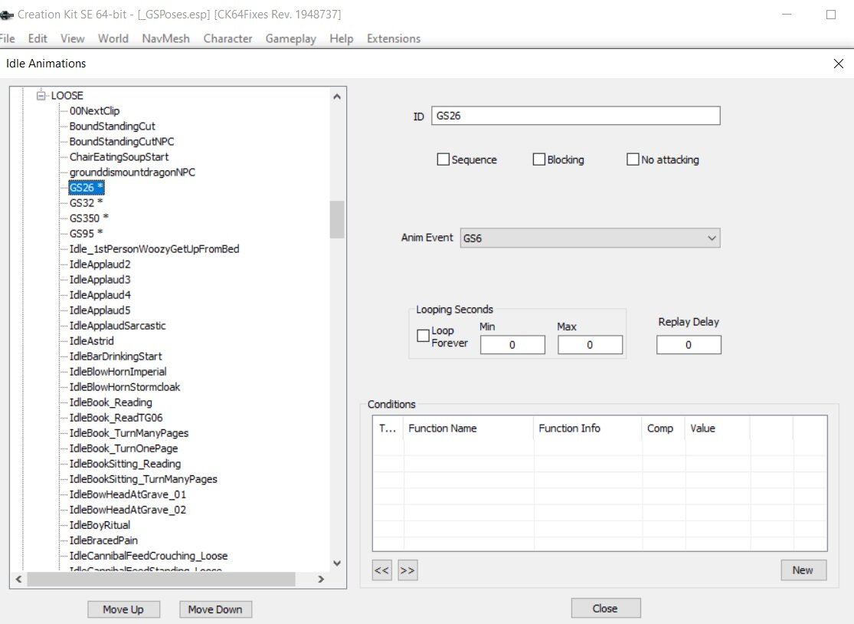Click the Looping Seconds Max field
This screenshot has height=624, width=854.
(x=590, y=345)
